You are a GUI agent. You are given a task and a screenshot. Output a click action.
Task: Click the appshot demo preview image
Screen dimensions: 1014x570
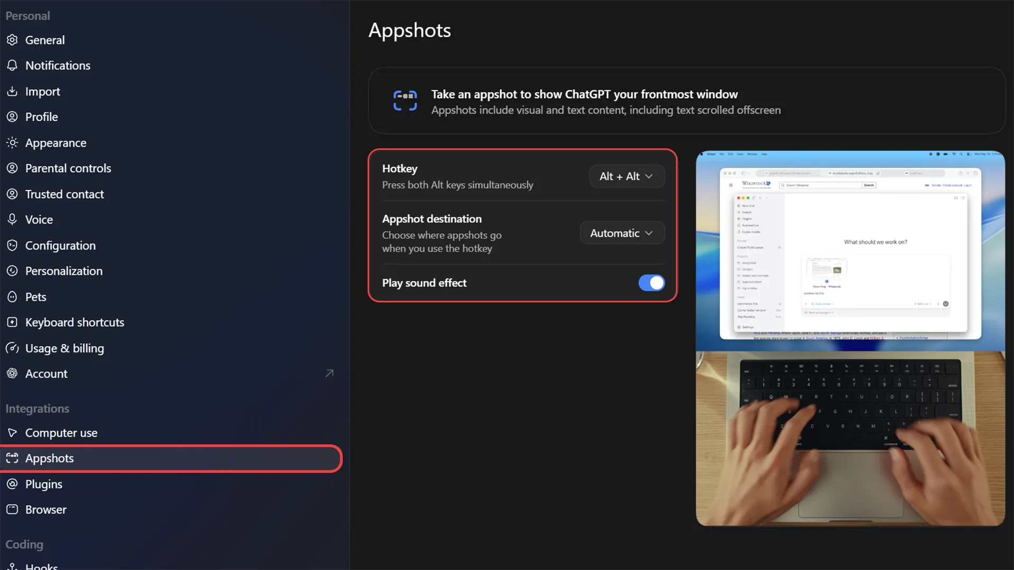click(850, 338)
